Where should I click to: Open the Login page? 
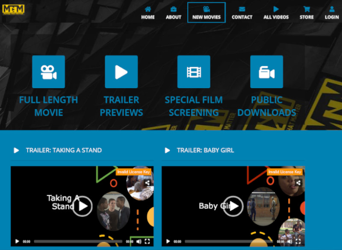tap(332, 12)
